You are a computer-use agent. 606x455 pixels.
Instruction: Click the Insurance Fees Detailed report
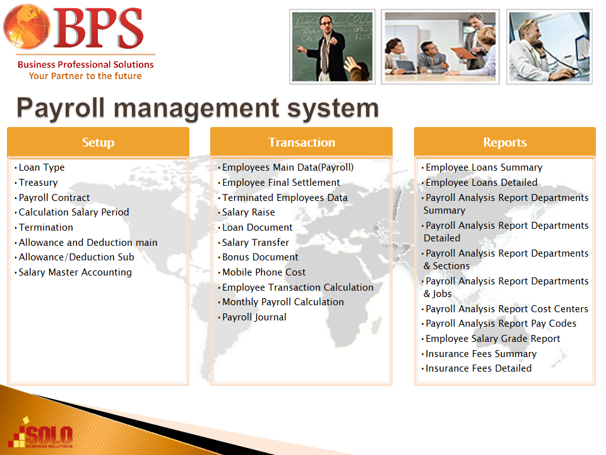point(478,368)
